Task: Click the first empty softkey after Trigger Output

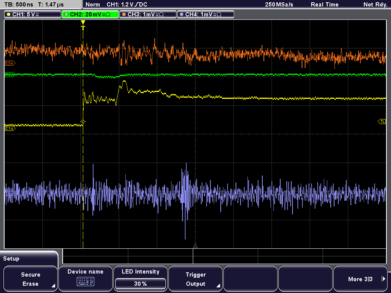Action: [250, 279]
